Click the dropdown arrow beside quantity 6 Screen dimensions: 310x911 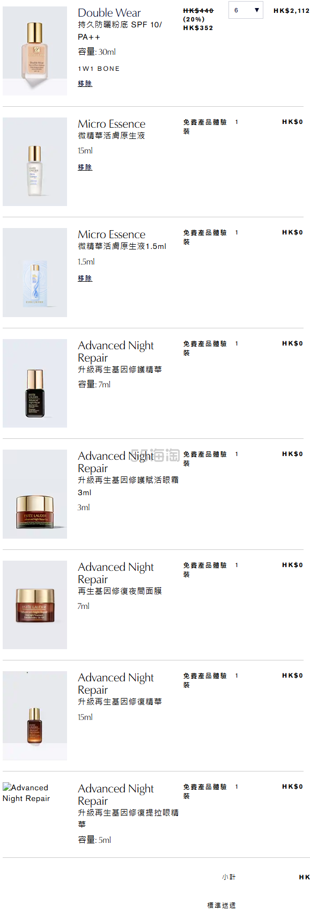(256, 10)
